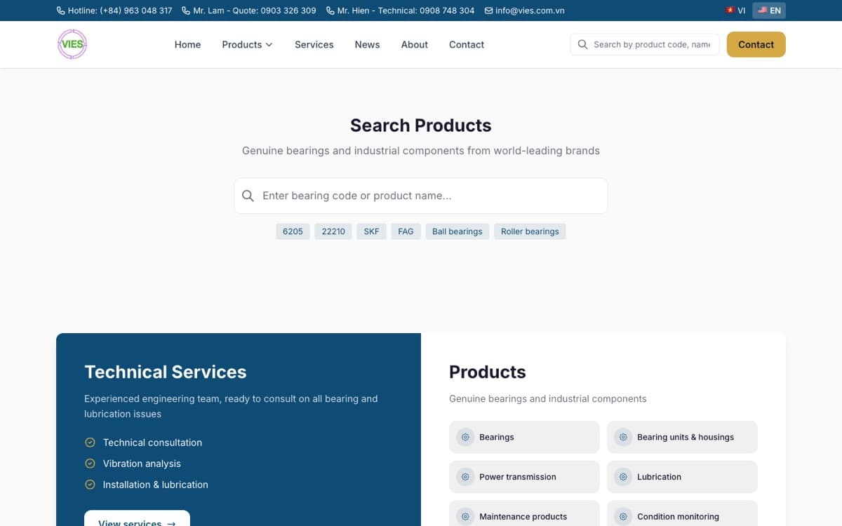Open the Bearing units & housings category
Screen dimensions: 842x526
coord(682,437)
